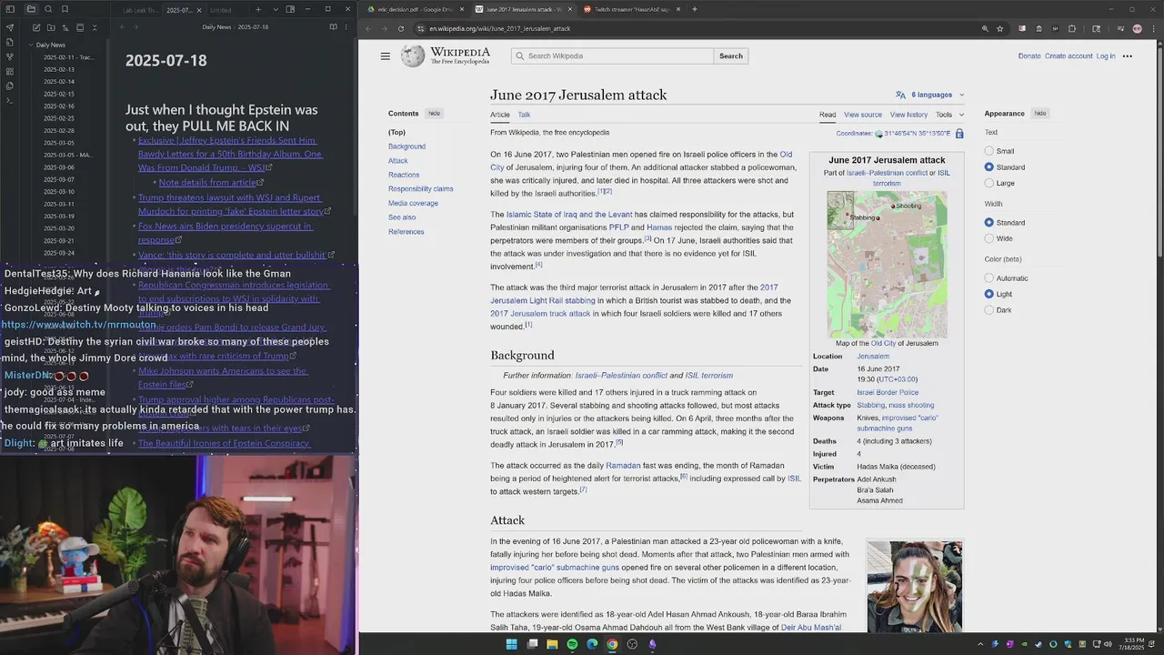Show hidden tray icons chevron
The image size is (1164, 655).
click(980, 644)
